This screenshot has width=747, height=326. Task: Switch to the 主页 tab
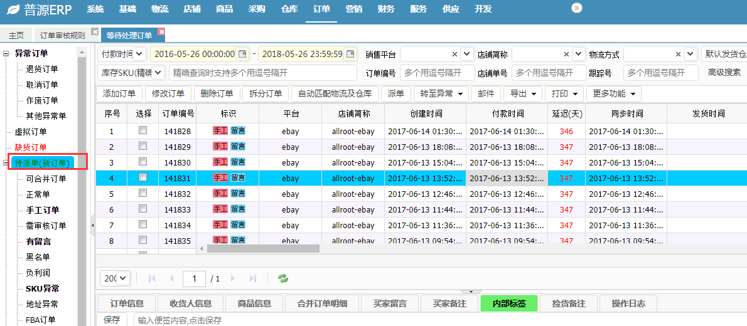tap(16, 35)
